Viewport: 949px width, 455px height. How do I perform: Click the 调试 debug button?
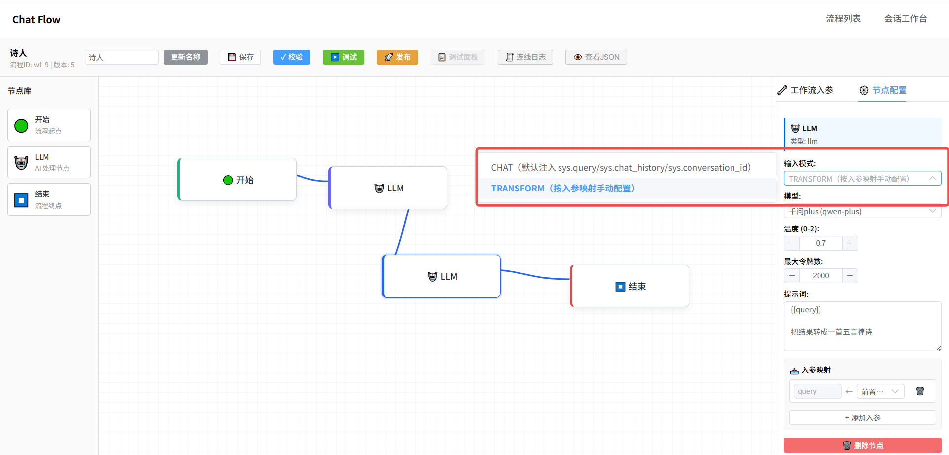[x=344, y=57]
